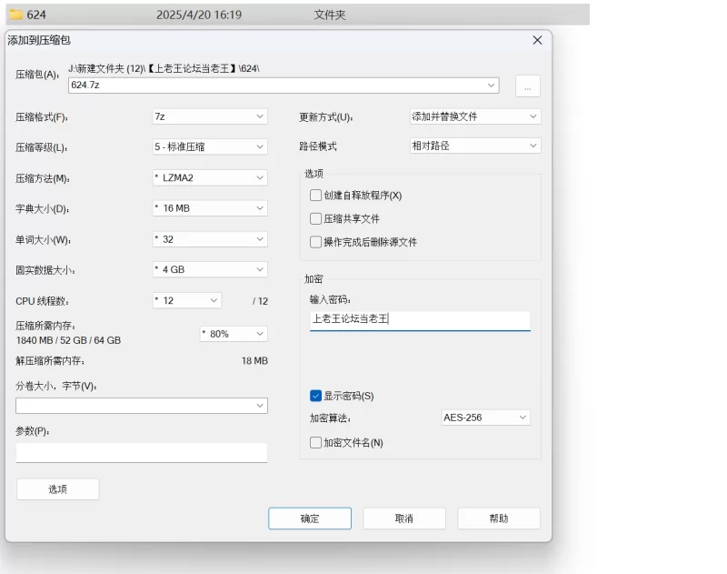727x574 pixels.
Task: Click the 624 folder icon
Action: pos(15,15)
